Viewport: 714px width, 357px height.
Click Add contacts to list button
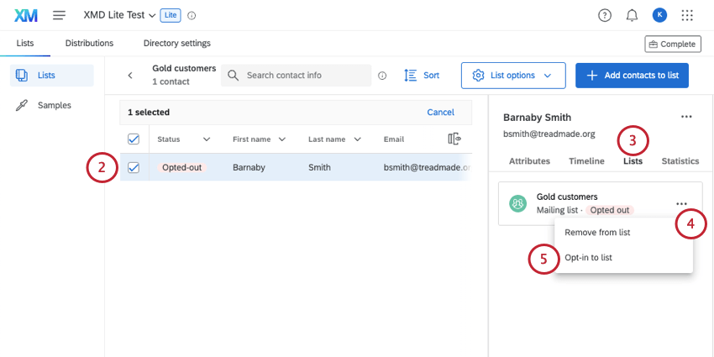pyautogui.click(x=632, y=76)
